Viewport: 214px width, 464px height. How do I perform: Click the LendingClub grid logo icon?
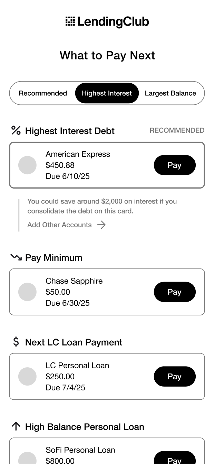pos(70,21)
